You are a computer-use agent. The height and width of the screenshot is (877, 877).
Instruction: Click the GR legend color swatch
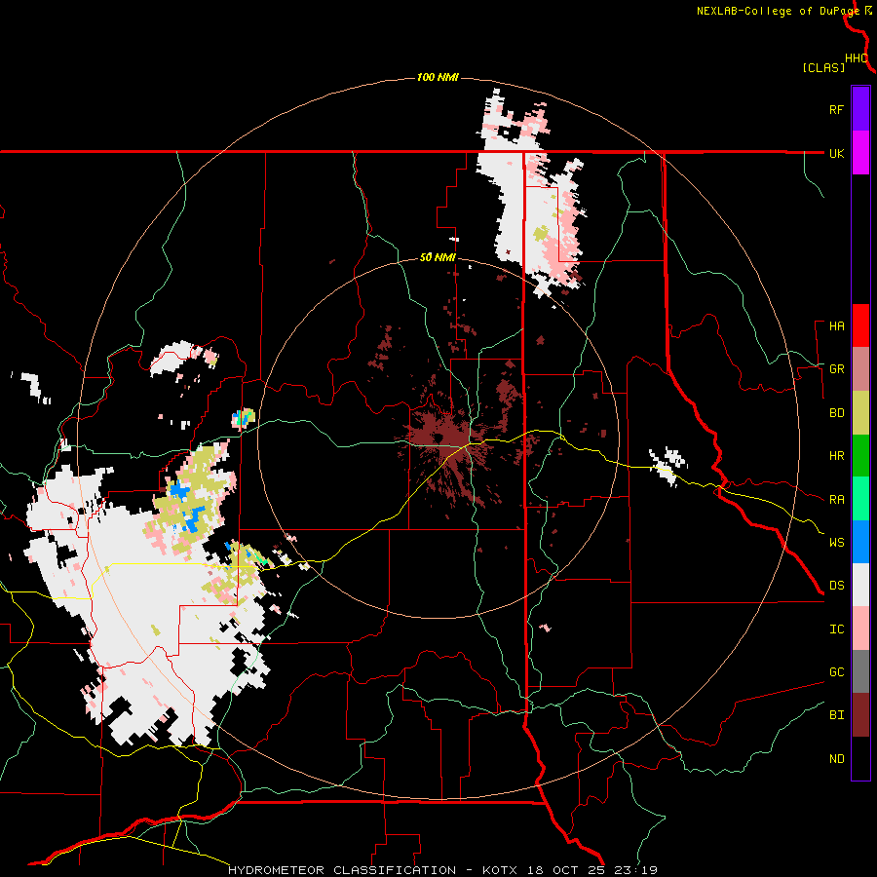pos(860,369)
